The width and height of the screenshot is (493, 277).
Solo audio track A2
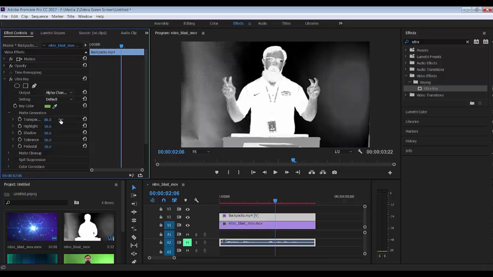196,242
